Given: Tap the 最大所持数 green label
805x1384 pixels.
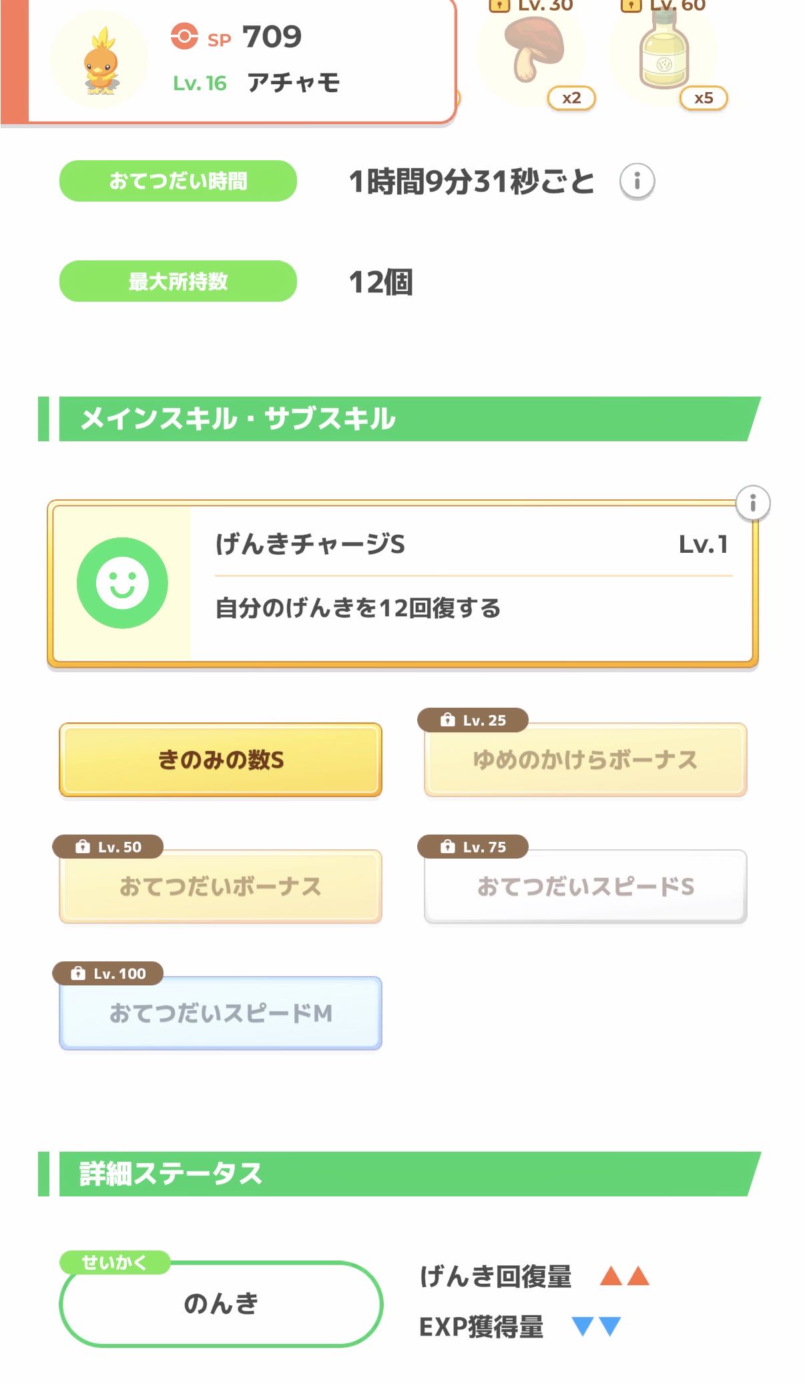Looking at the screenshot, I should [x=178, y=281].
